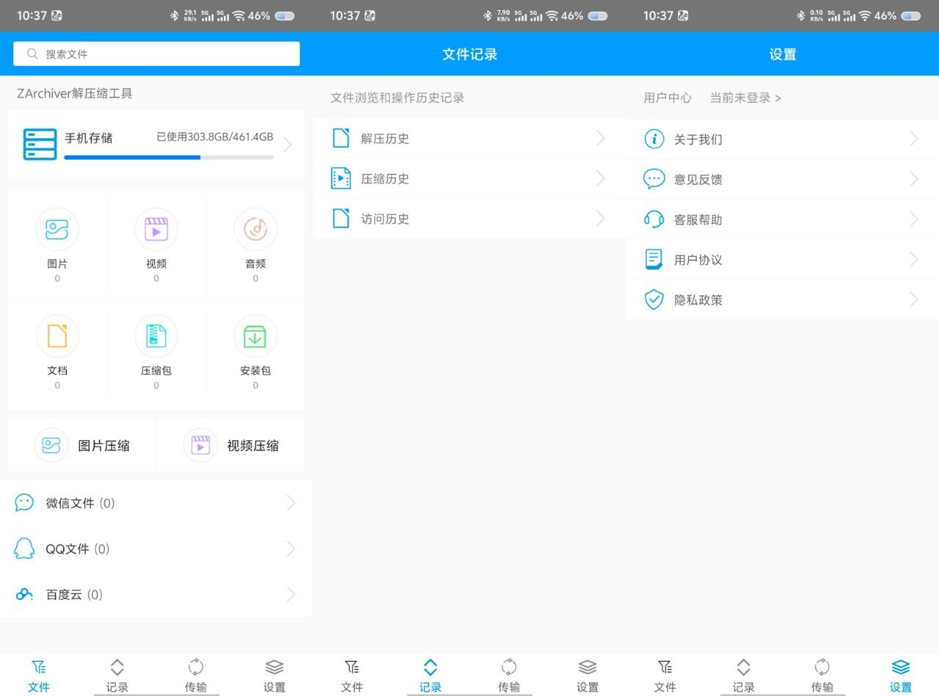Open the 隐私政策 privacy policy
Image resolution: width=939 pixels, height=696 pixels.
pyautogui.click(x=781, y=299)
